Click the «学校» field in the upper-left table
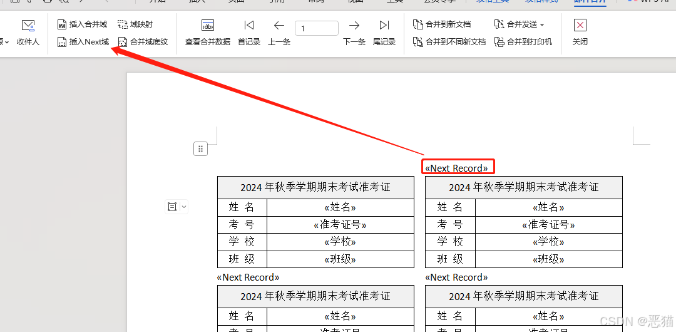 (x=340, y=242)
